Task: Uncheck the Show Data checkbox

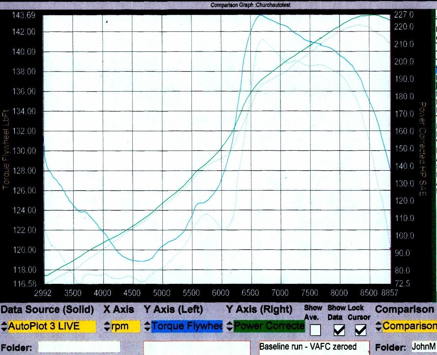Action: (x=339, y=330)
